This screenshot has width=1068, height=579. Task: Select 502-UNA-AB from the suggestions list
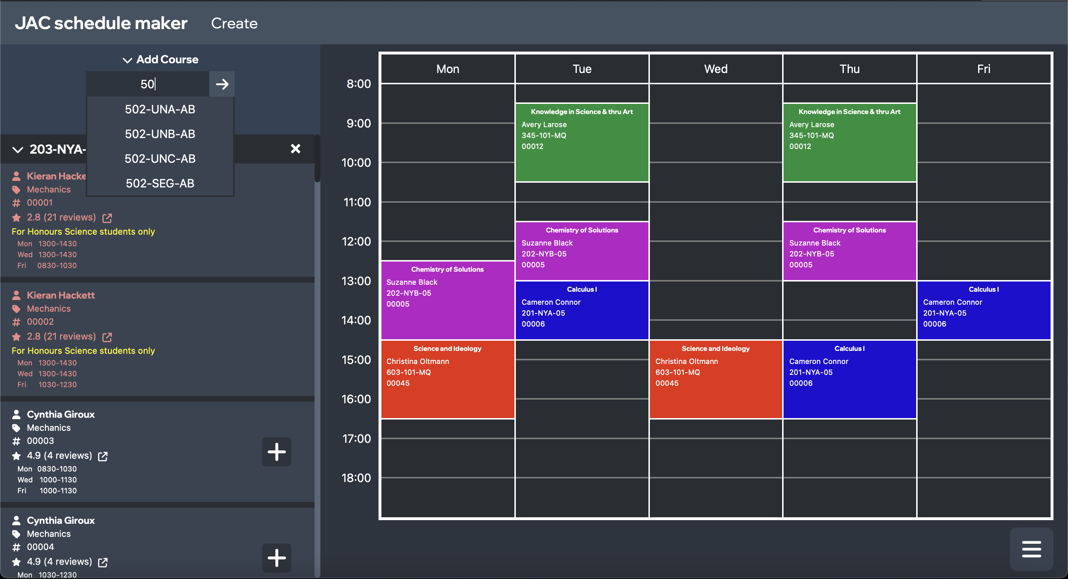(x=159, y=109)
